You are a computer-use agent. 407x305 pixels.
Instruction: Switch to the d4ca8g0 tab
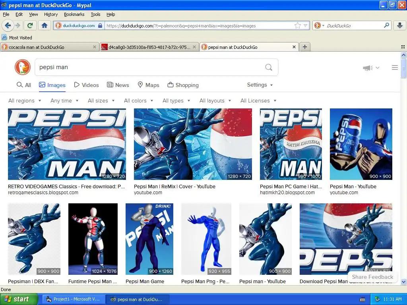pyautogui.click(x=149, y=47)
